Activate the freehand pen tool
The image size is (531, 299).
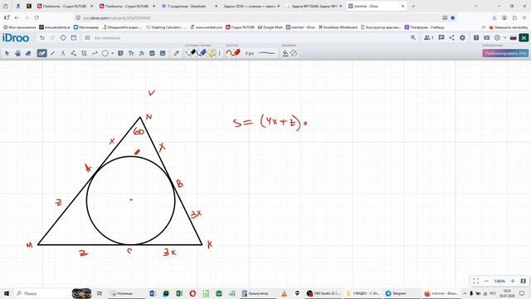point(41,53)
